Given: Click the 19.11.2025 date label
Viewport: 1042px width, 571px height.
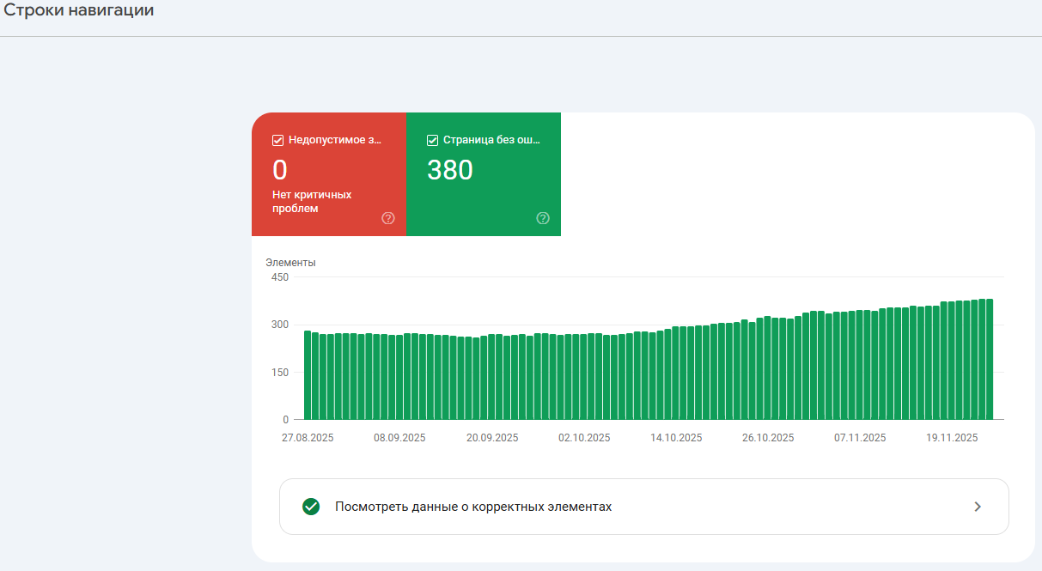Looking at the screenshot, I should [952, 438].
